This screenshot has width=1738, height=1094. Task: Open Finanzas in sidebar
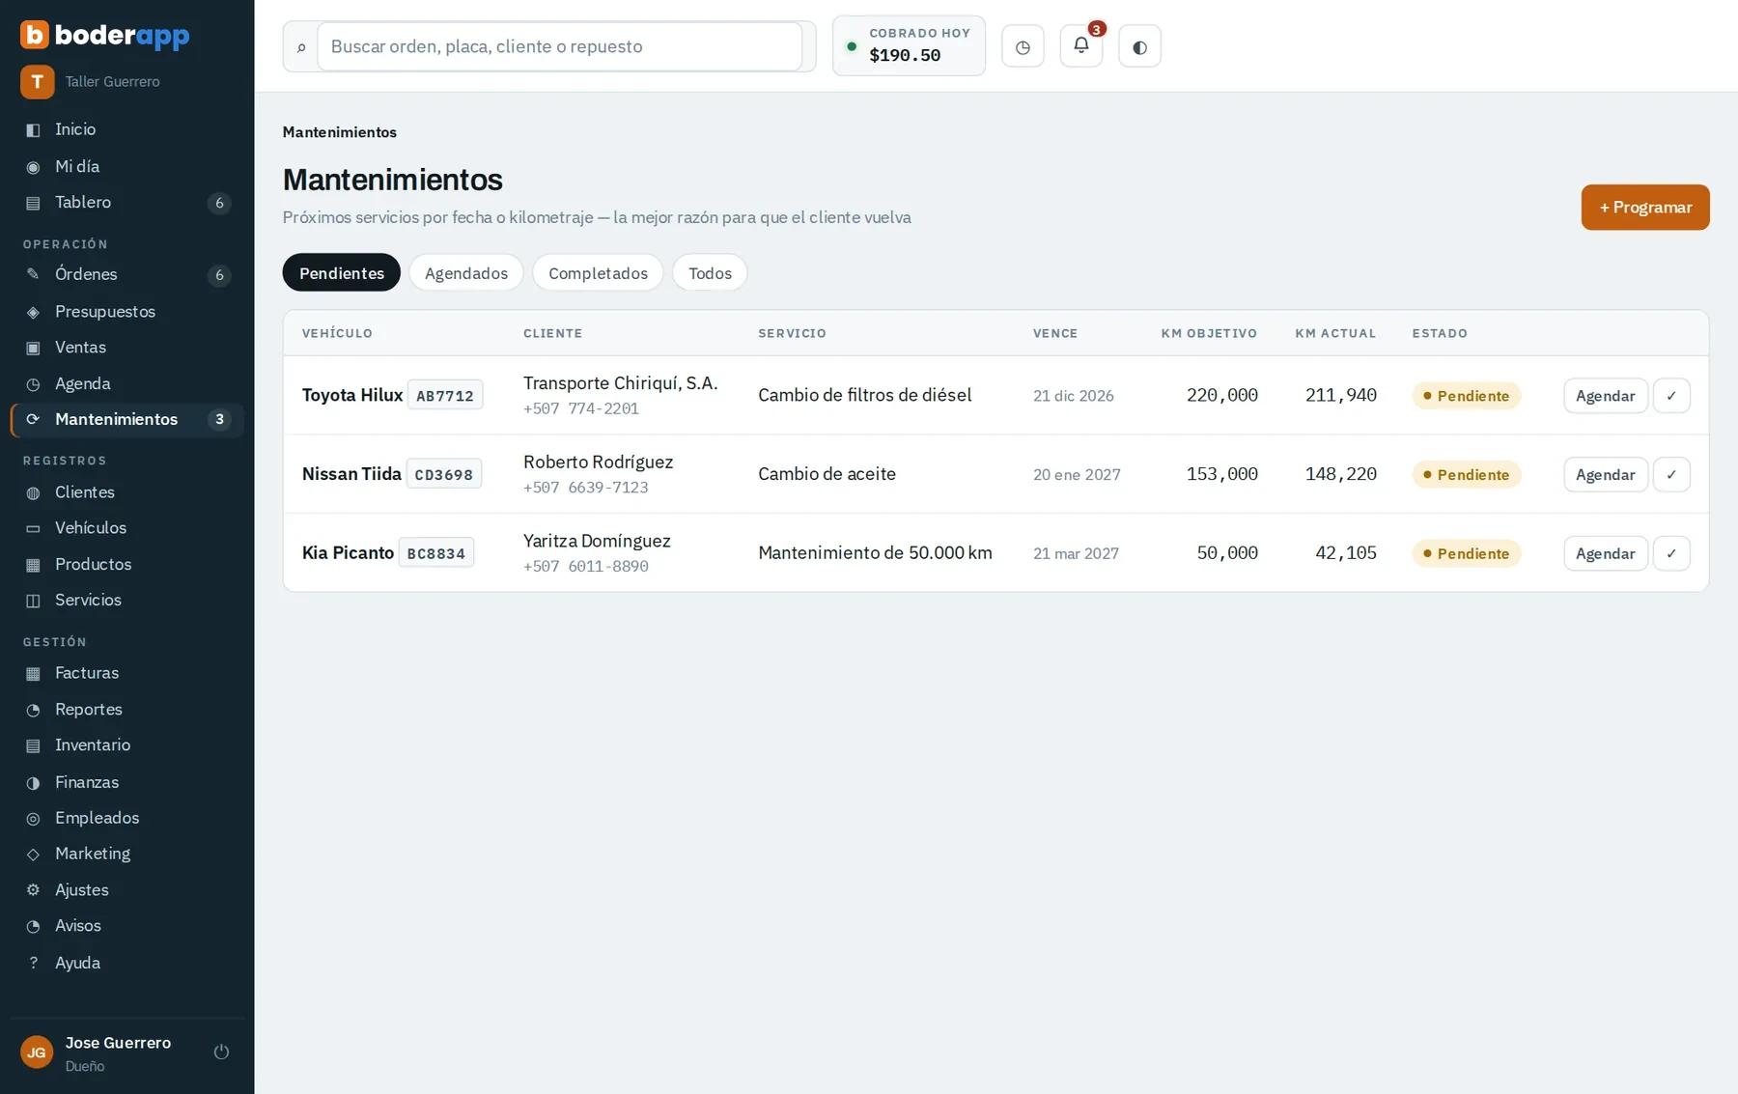click(x=126, y=782)
